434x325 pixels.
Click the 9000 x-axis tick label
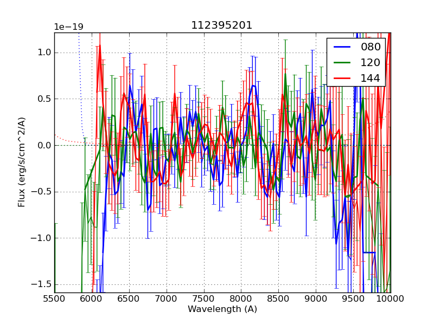coord(316,298)
